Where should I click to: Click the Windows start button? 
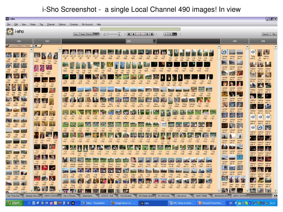pos(14,203)
